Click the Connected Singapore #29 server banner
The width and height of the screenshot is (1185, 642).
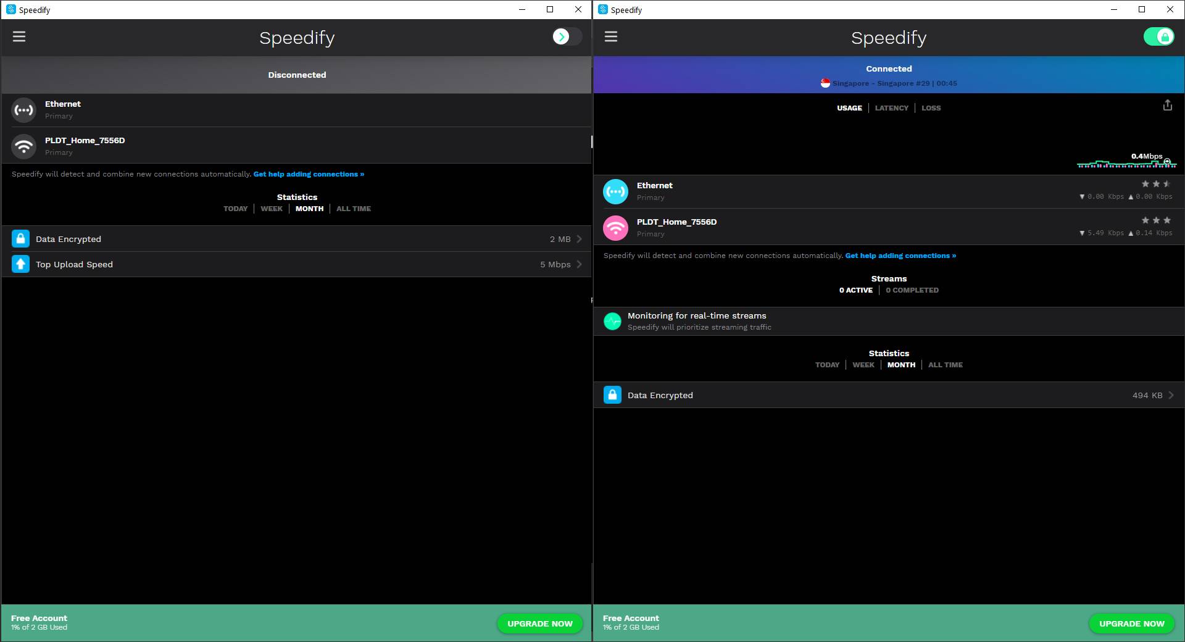click(889, 75)
